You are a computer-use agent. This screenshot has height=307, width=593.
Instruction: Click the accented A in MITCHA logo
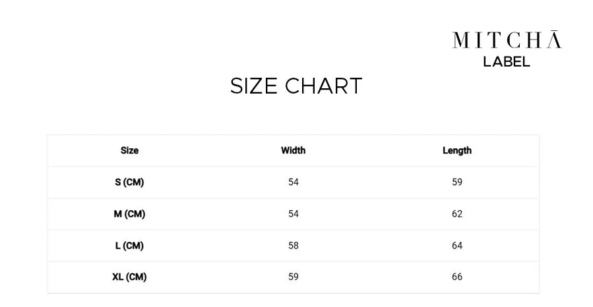[x=554, y=40]
